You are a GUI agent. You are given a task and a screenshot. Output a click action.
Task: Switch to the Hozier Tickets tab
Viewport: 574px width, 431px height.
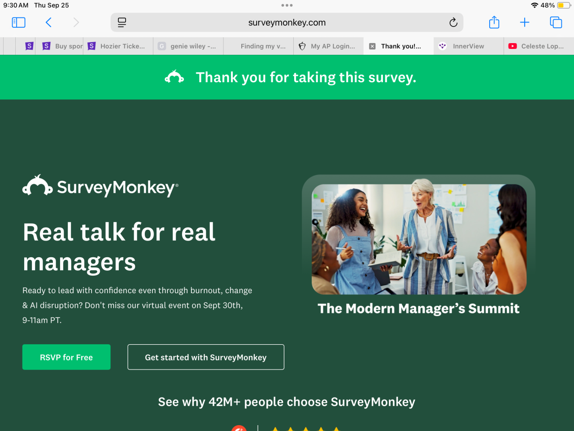point(118,46)
